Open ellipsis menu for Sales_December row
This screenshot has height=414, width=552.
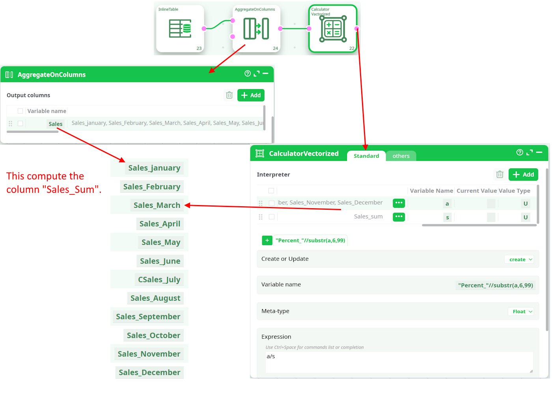[x=399, y=203]
